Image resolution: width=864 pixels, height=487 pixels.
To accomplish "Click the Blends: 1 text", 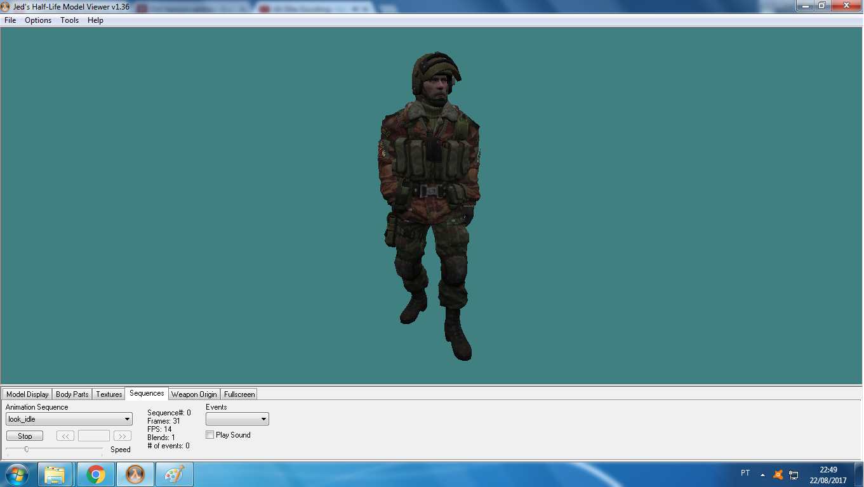I will click(161, 438).
